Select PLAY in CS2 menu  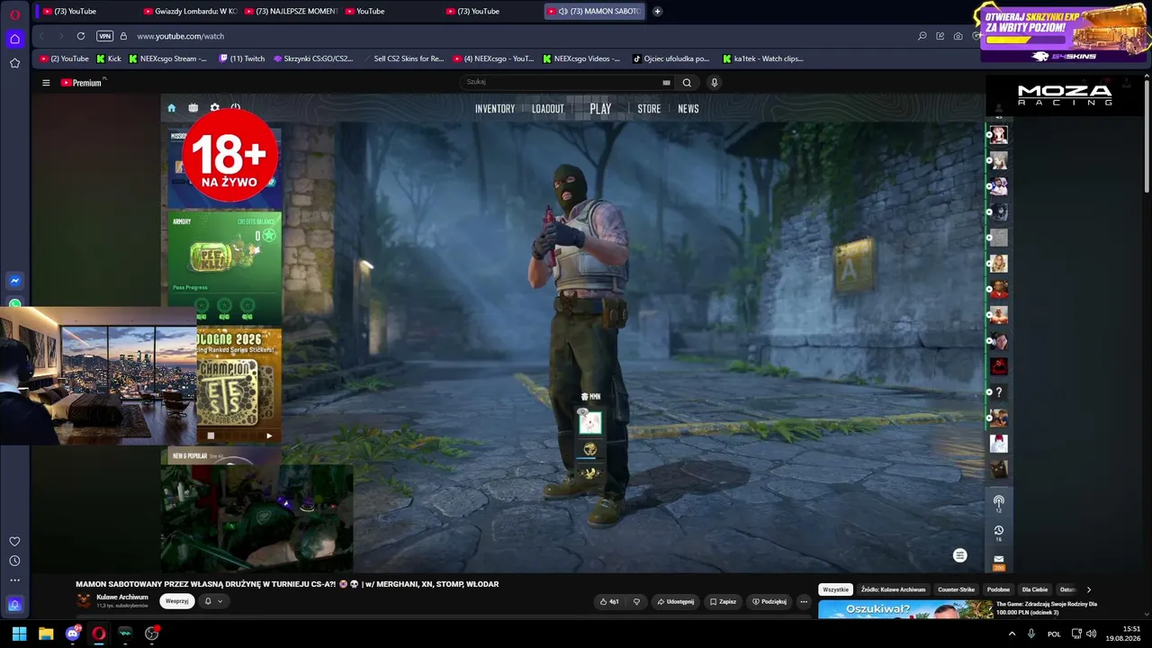[x=600, y=109]
